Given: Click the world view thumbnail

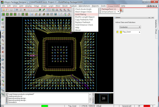Looking at the screenshot, I should [104, 98].
